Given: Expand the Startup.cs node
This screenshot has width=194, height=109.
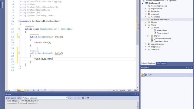Looking at the screenshot, I should 145,49.
